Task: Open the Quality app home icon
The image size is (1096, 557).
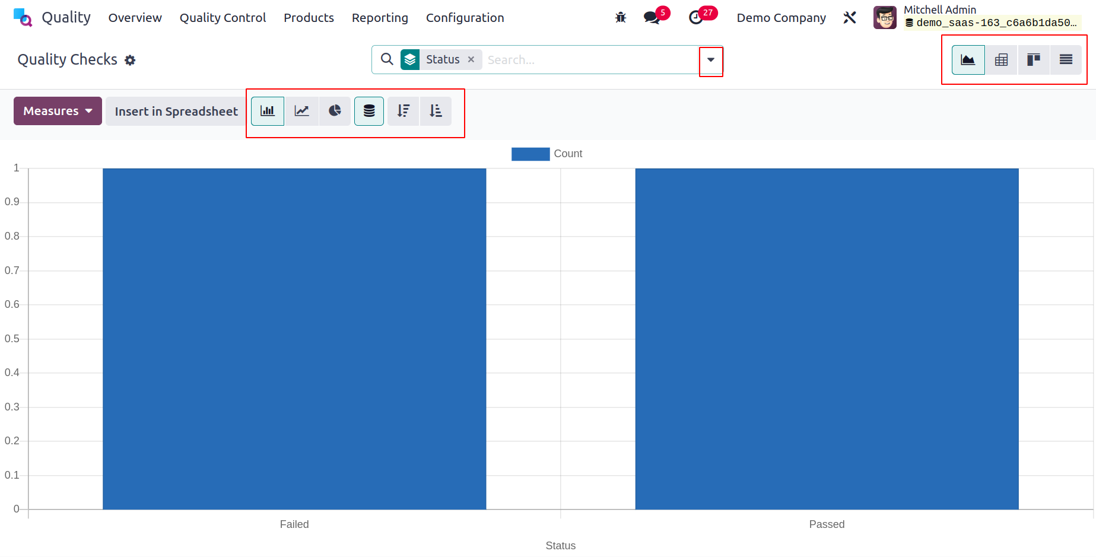Action: 23,17
